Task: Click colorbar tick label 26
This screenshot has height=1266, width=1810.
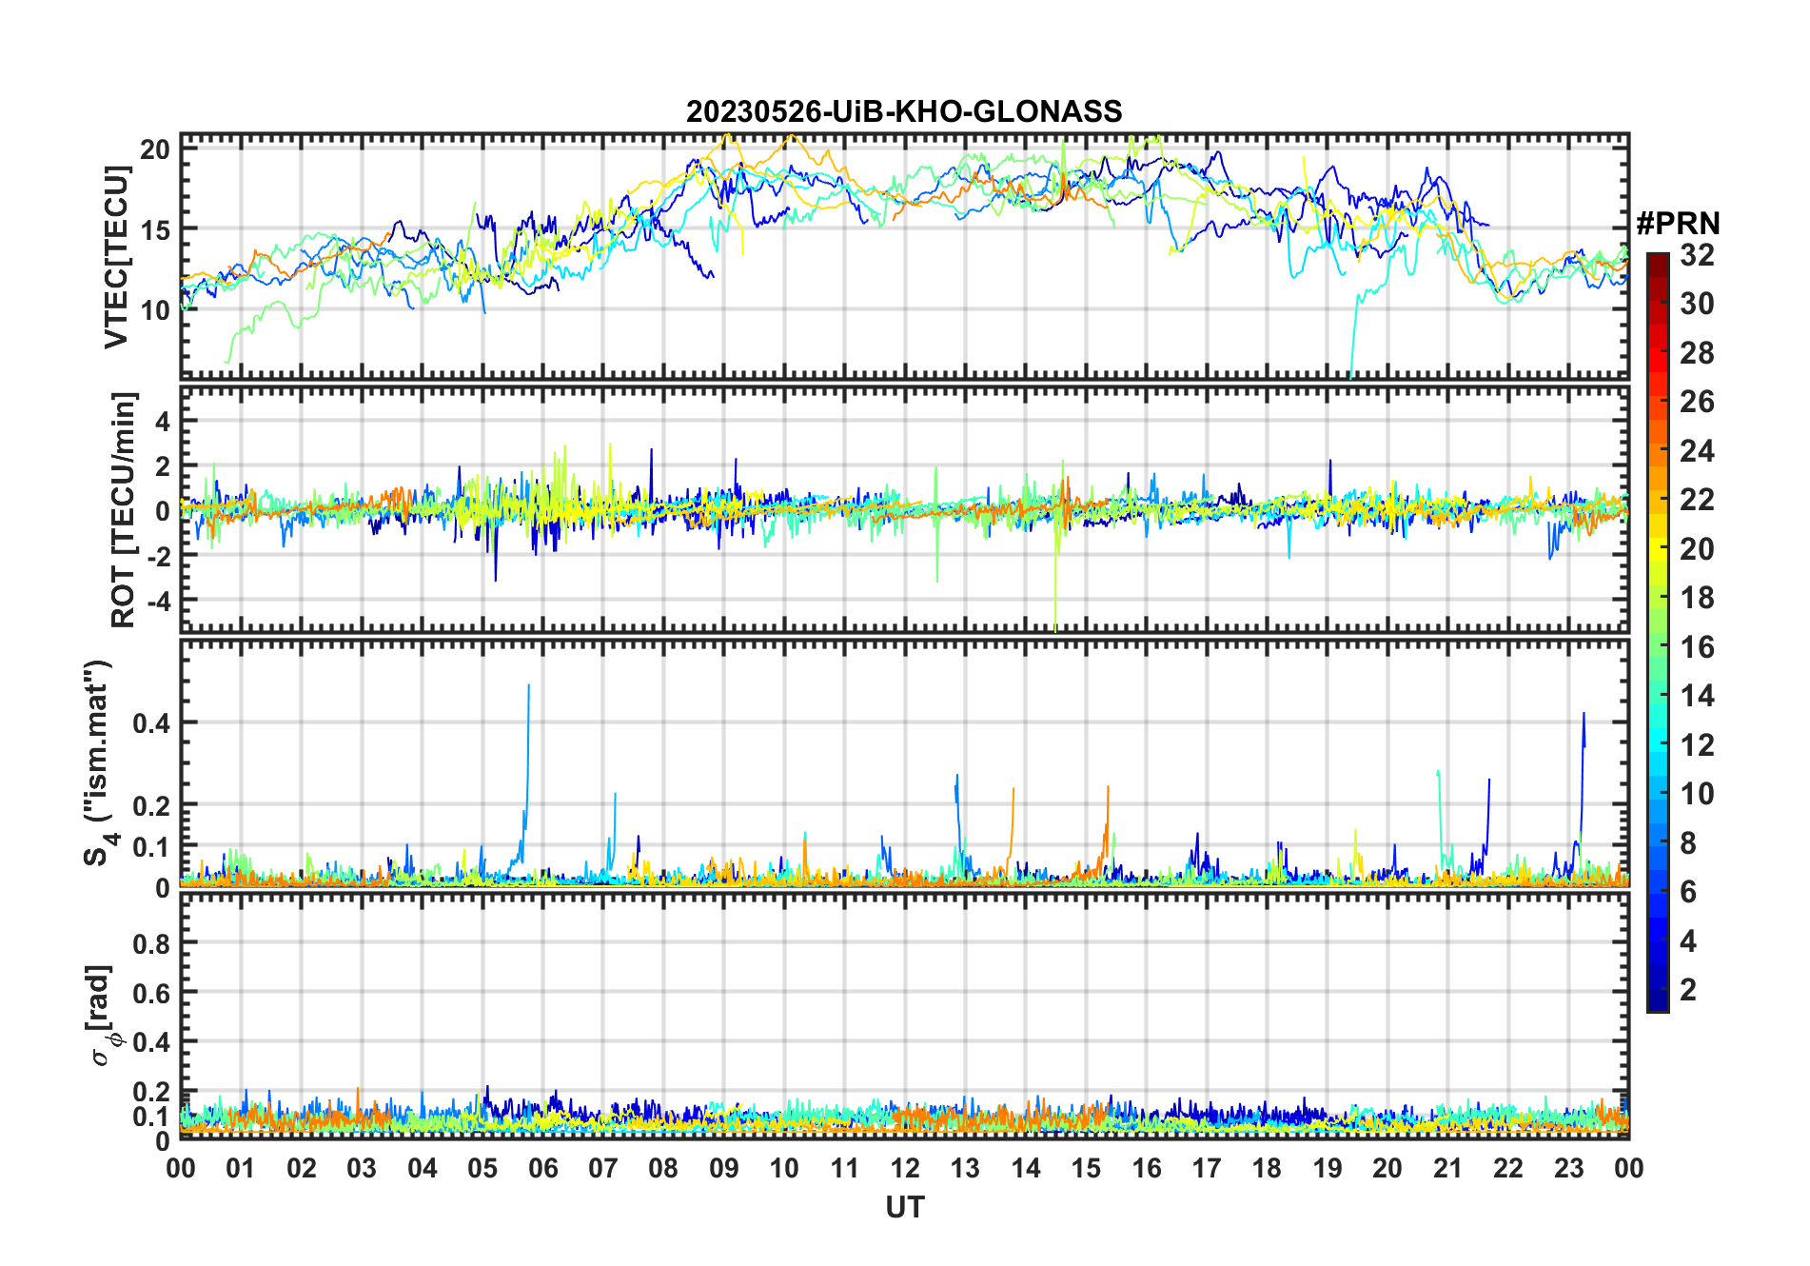Action: click(1697, 402)
